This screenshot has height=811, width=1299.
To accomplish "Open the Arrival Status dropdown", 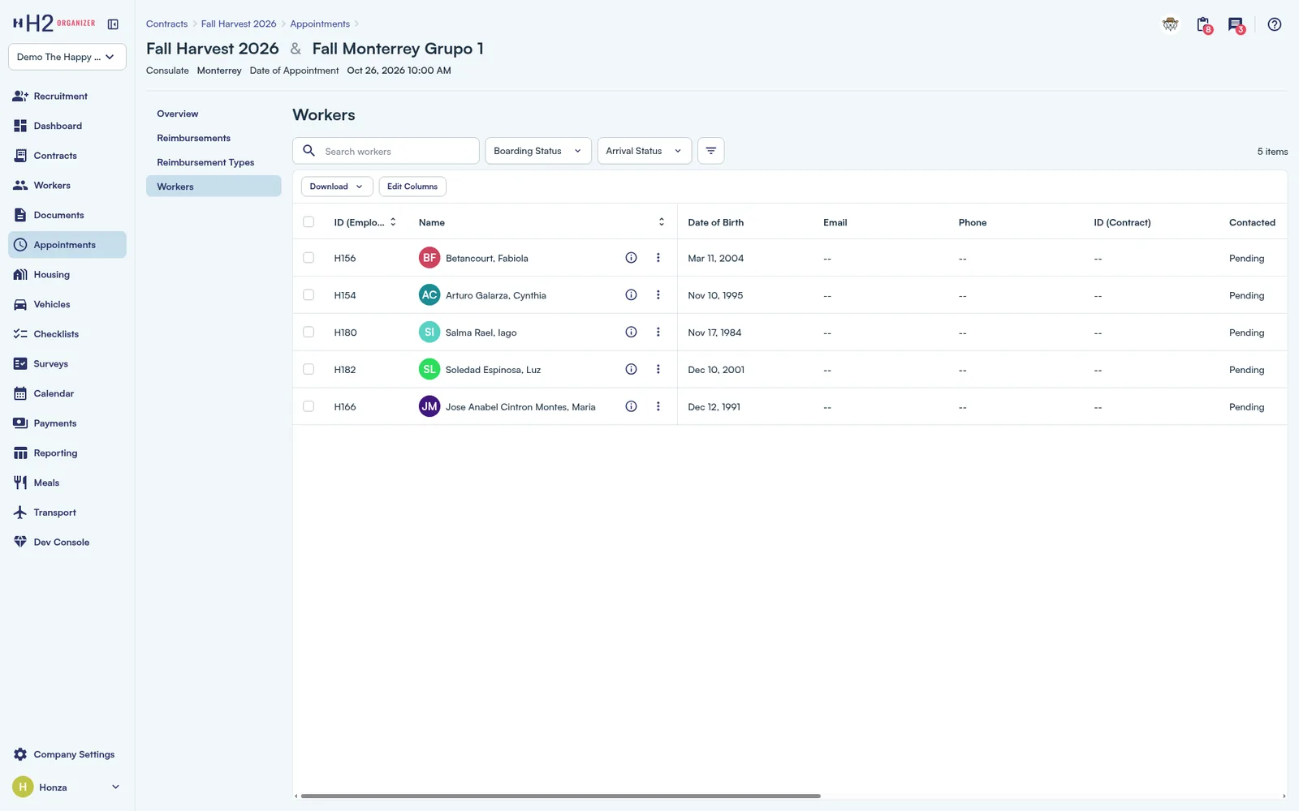I will 645,151.
